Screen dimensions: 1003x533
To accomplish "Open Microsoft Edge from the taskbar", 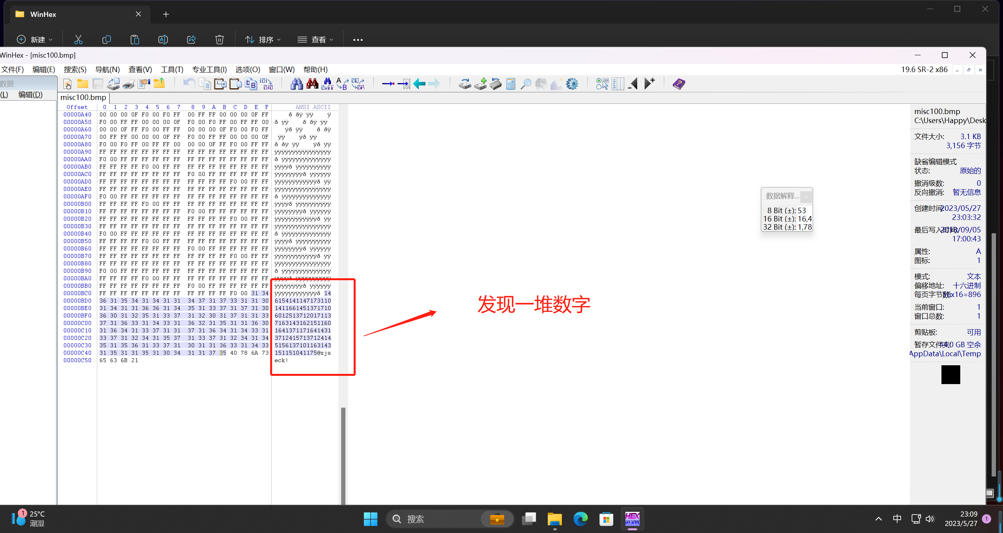I will 580,519.
